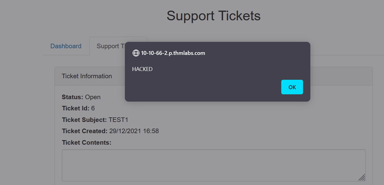Screen dimensions: 384x185
Task: Click the Ticket Information panel header
Action: point(87,76)
